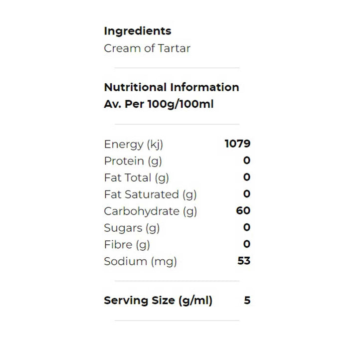The height and width of the screenshot is (349, 349).
Task: Select the serving size value 5
Action: 247,301
